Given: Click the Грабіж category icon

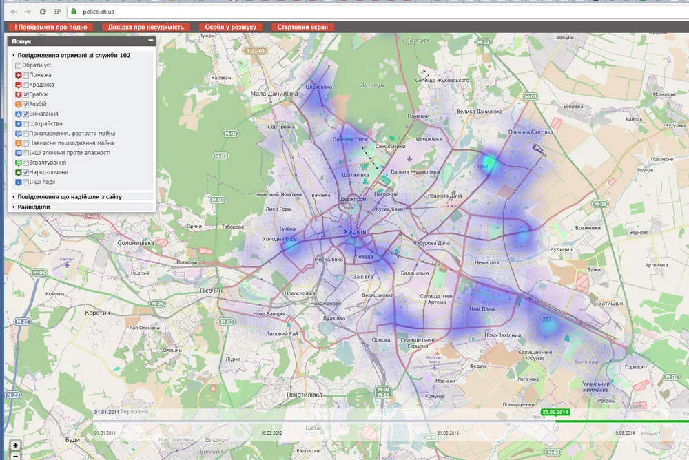Looking at the screenshot, I should 19,94.
